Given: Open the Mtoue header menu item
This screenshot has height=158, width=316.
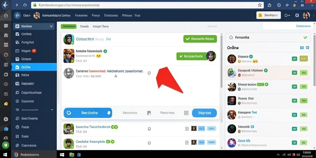Looking at the screenshot, I should [x=127, y=15].
